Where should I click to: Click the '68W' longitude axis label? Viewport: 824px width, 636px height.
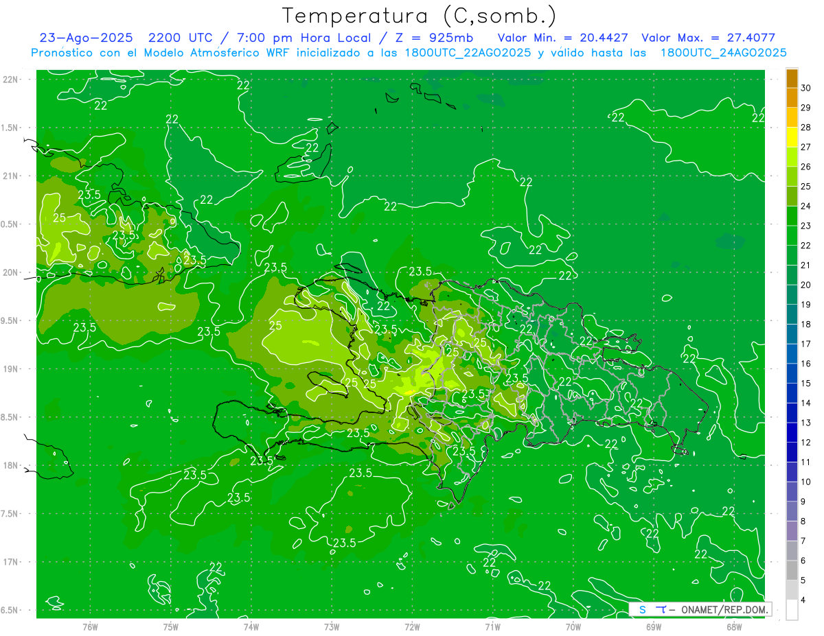734,627
